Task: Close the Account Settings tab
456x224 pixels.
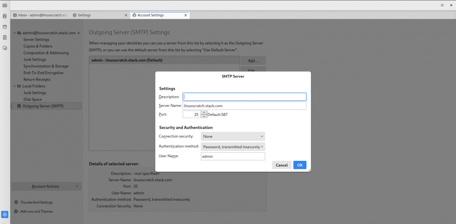Action: (186, 15)
